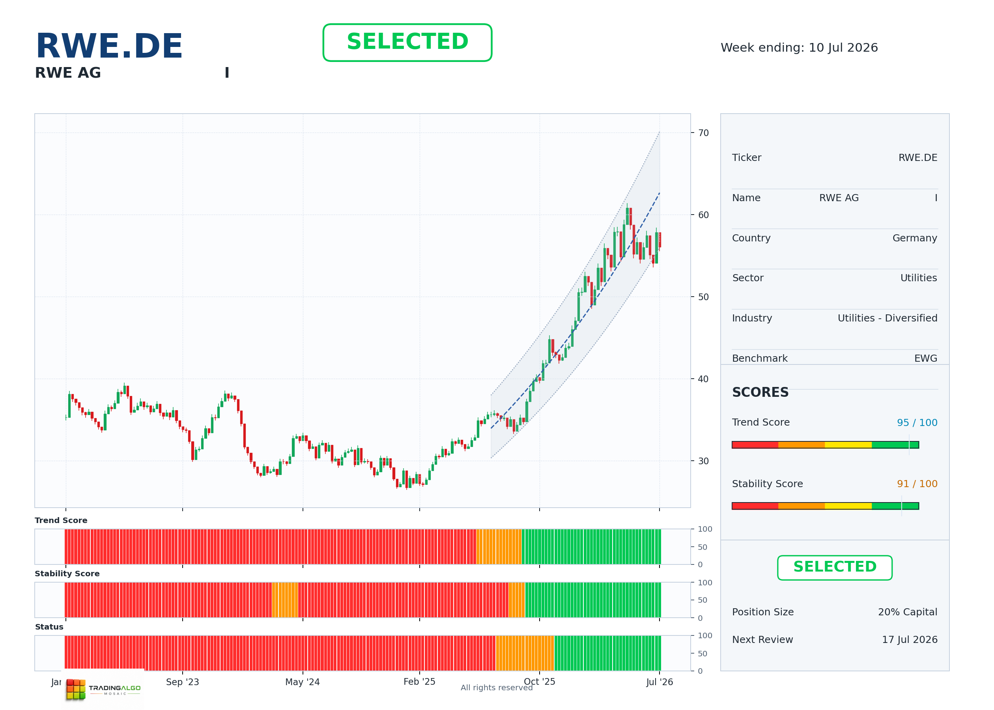994x710 pixels.
Task: Click the Position Size value 20% Capital
Action: [908, 612]
